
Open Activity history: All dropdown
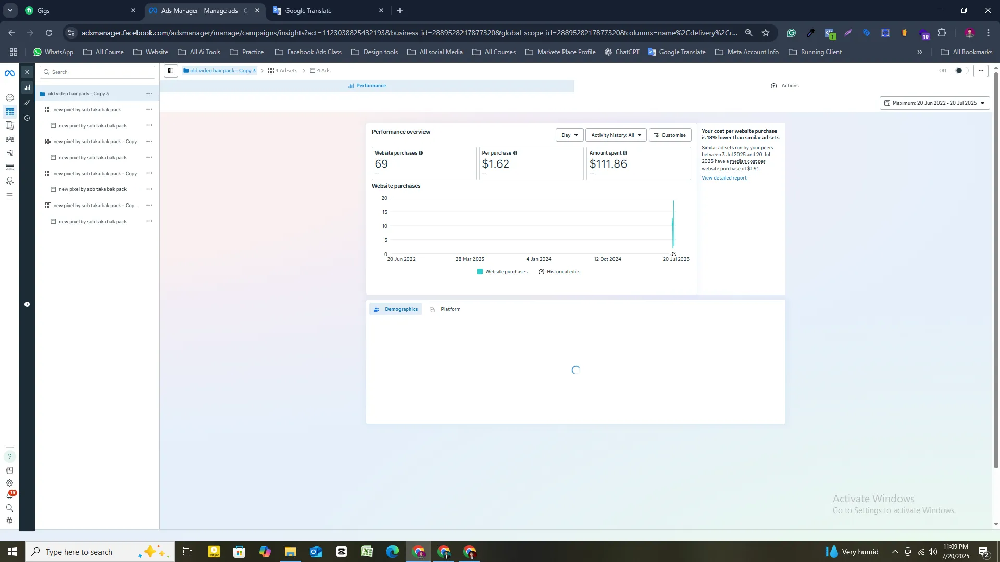pos(616,135)
